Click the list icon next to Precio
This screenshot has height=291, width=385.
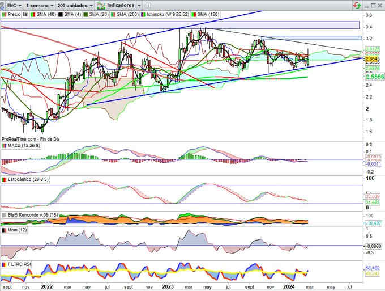tap(24, 12)
